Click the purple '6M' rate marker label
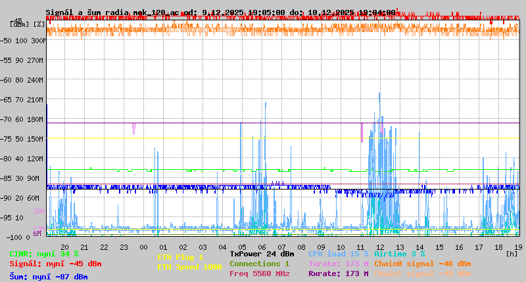526x282 pixels. (37, 233)
